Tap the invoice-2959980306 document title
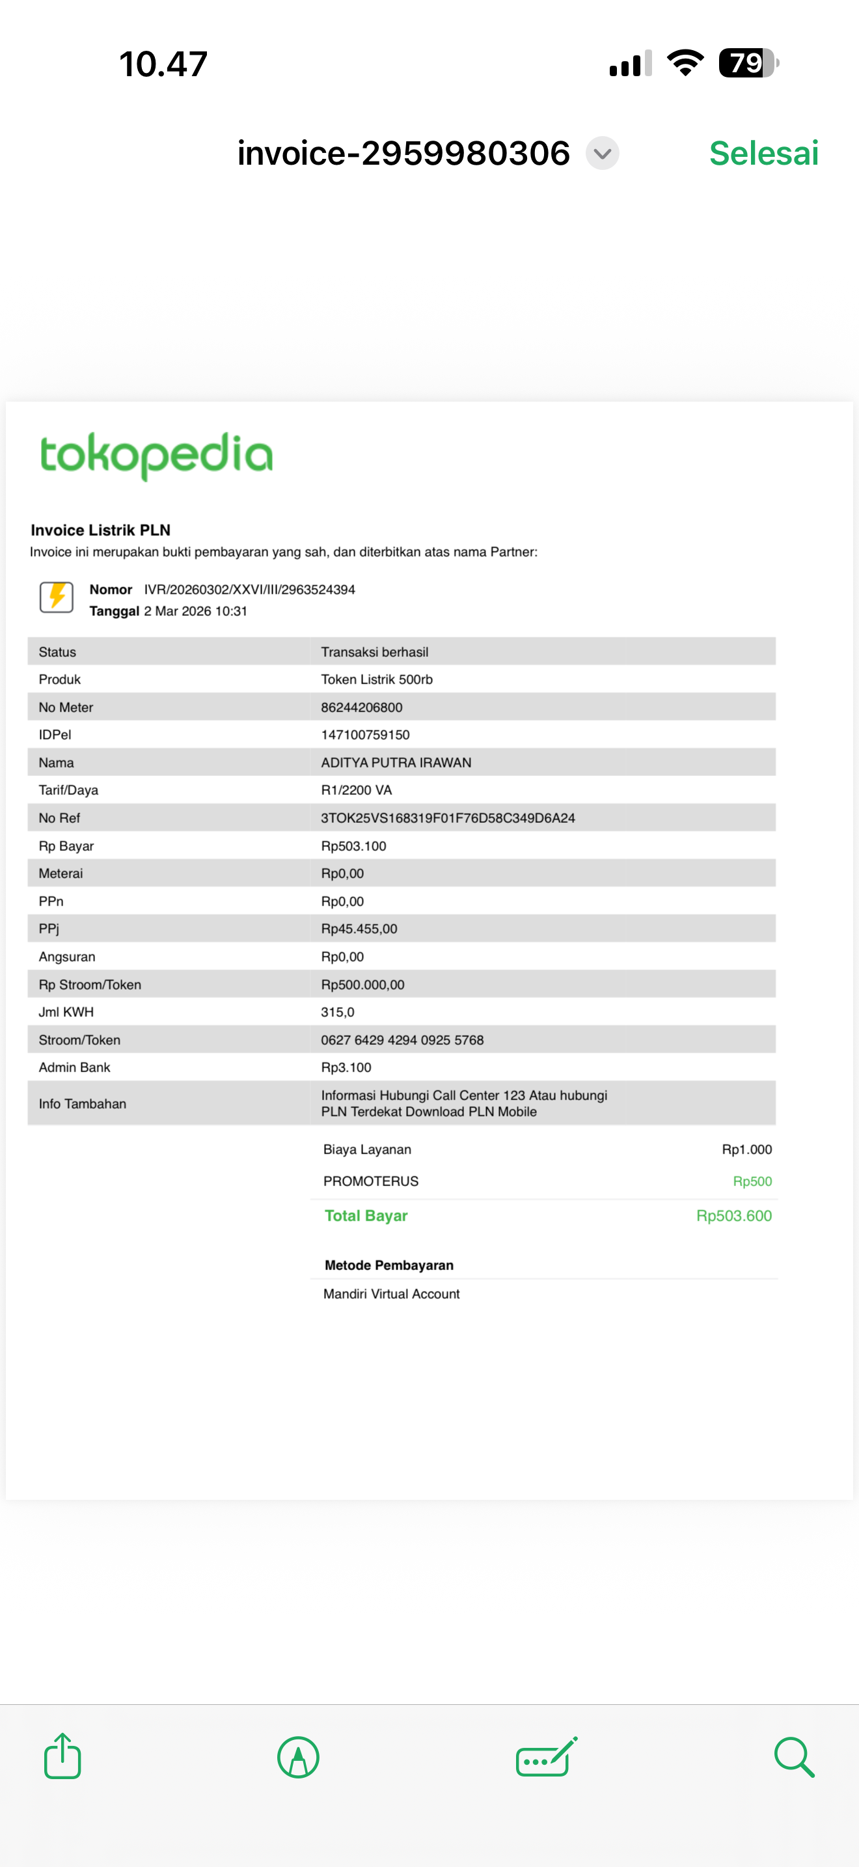This screenshot has width=859, height=1867. point(403,154)
